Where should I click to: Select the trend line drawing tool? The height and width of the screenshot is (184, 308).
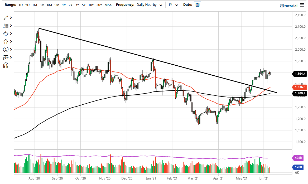pos(6,18)
